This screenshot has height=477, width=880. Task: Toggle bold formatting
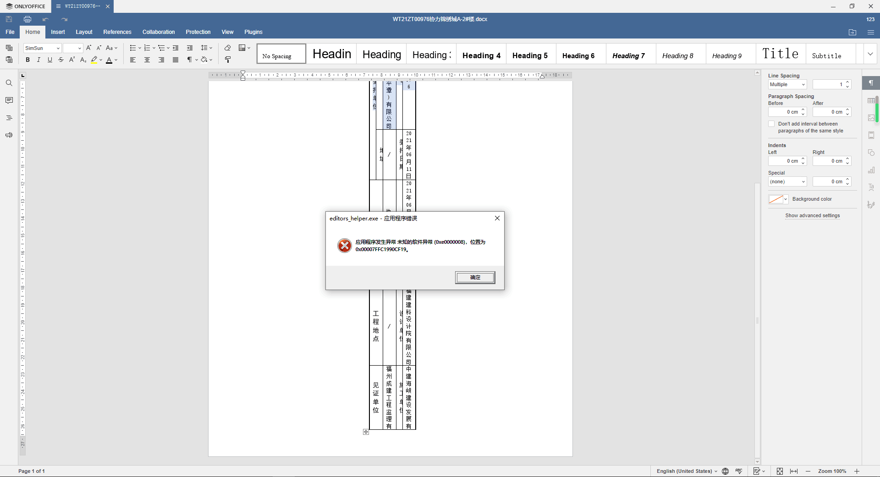[x=27, y=60]
